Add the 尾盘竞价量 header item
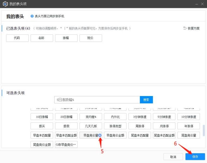207x163 pixels. (188, 135)
